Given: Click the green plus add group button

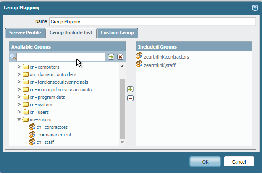Looking at the screenshot, I should coord(130,89).
